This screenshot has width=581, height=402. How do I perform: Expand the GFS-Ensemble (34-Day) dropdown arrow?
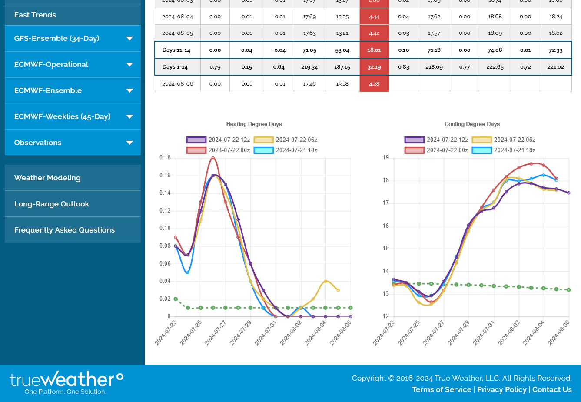coord(129,39)
